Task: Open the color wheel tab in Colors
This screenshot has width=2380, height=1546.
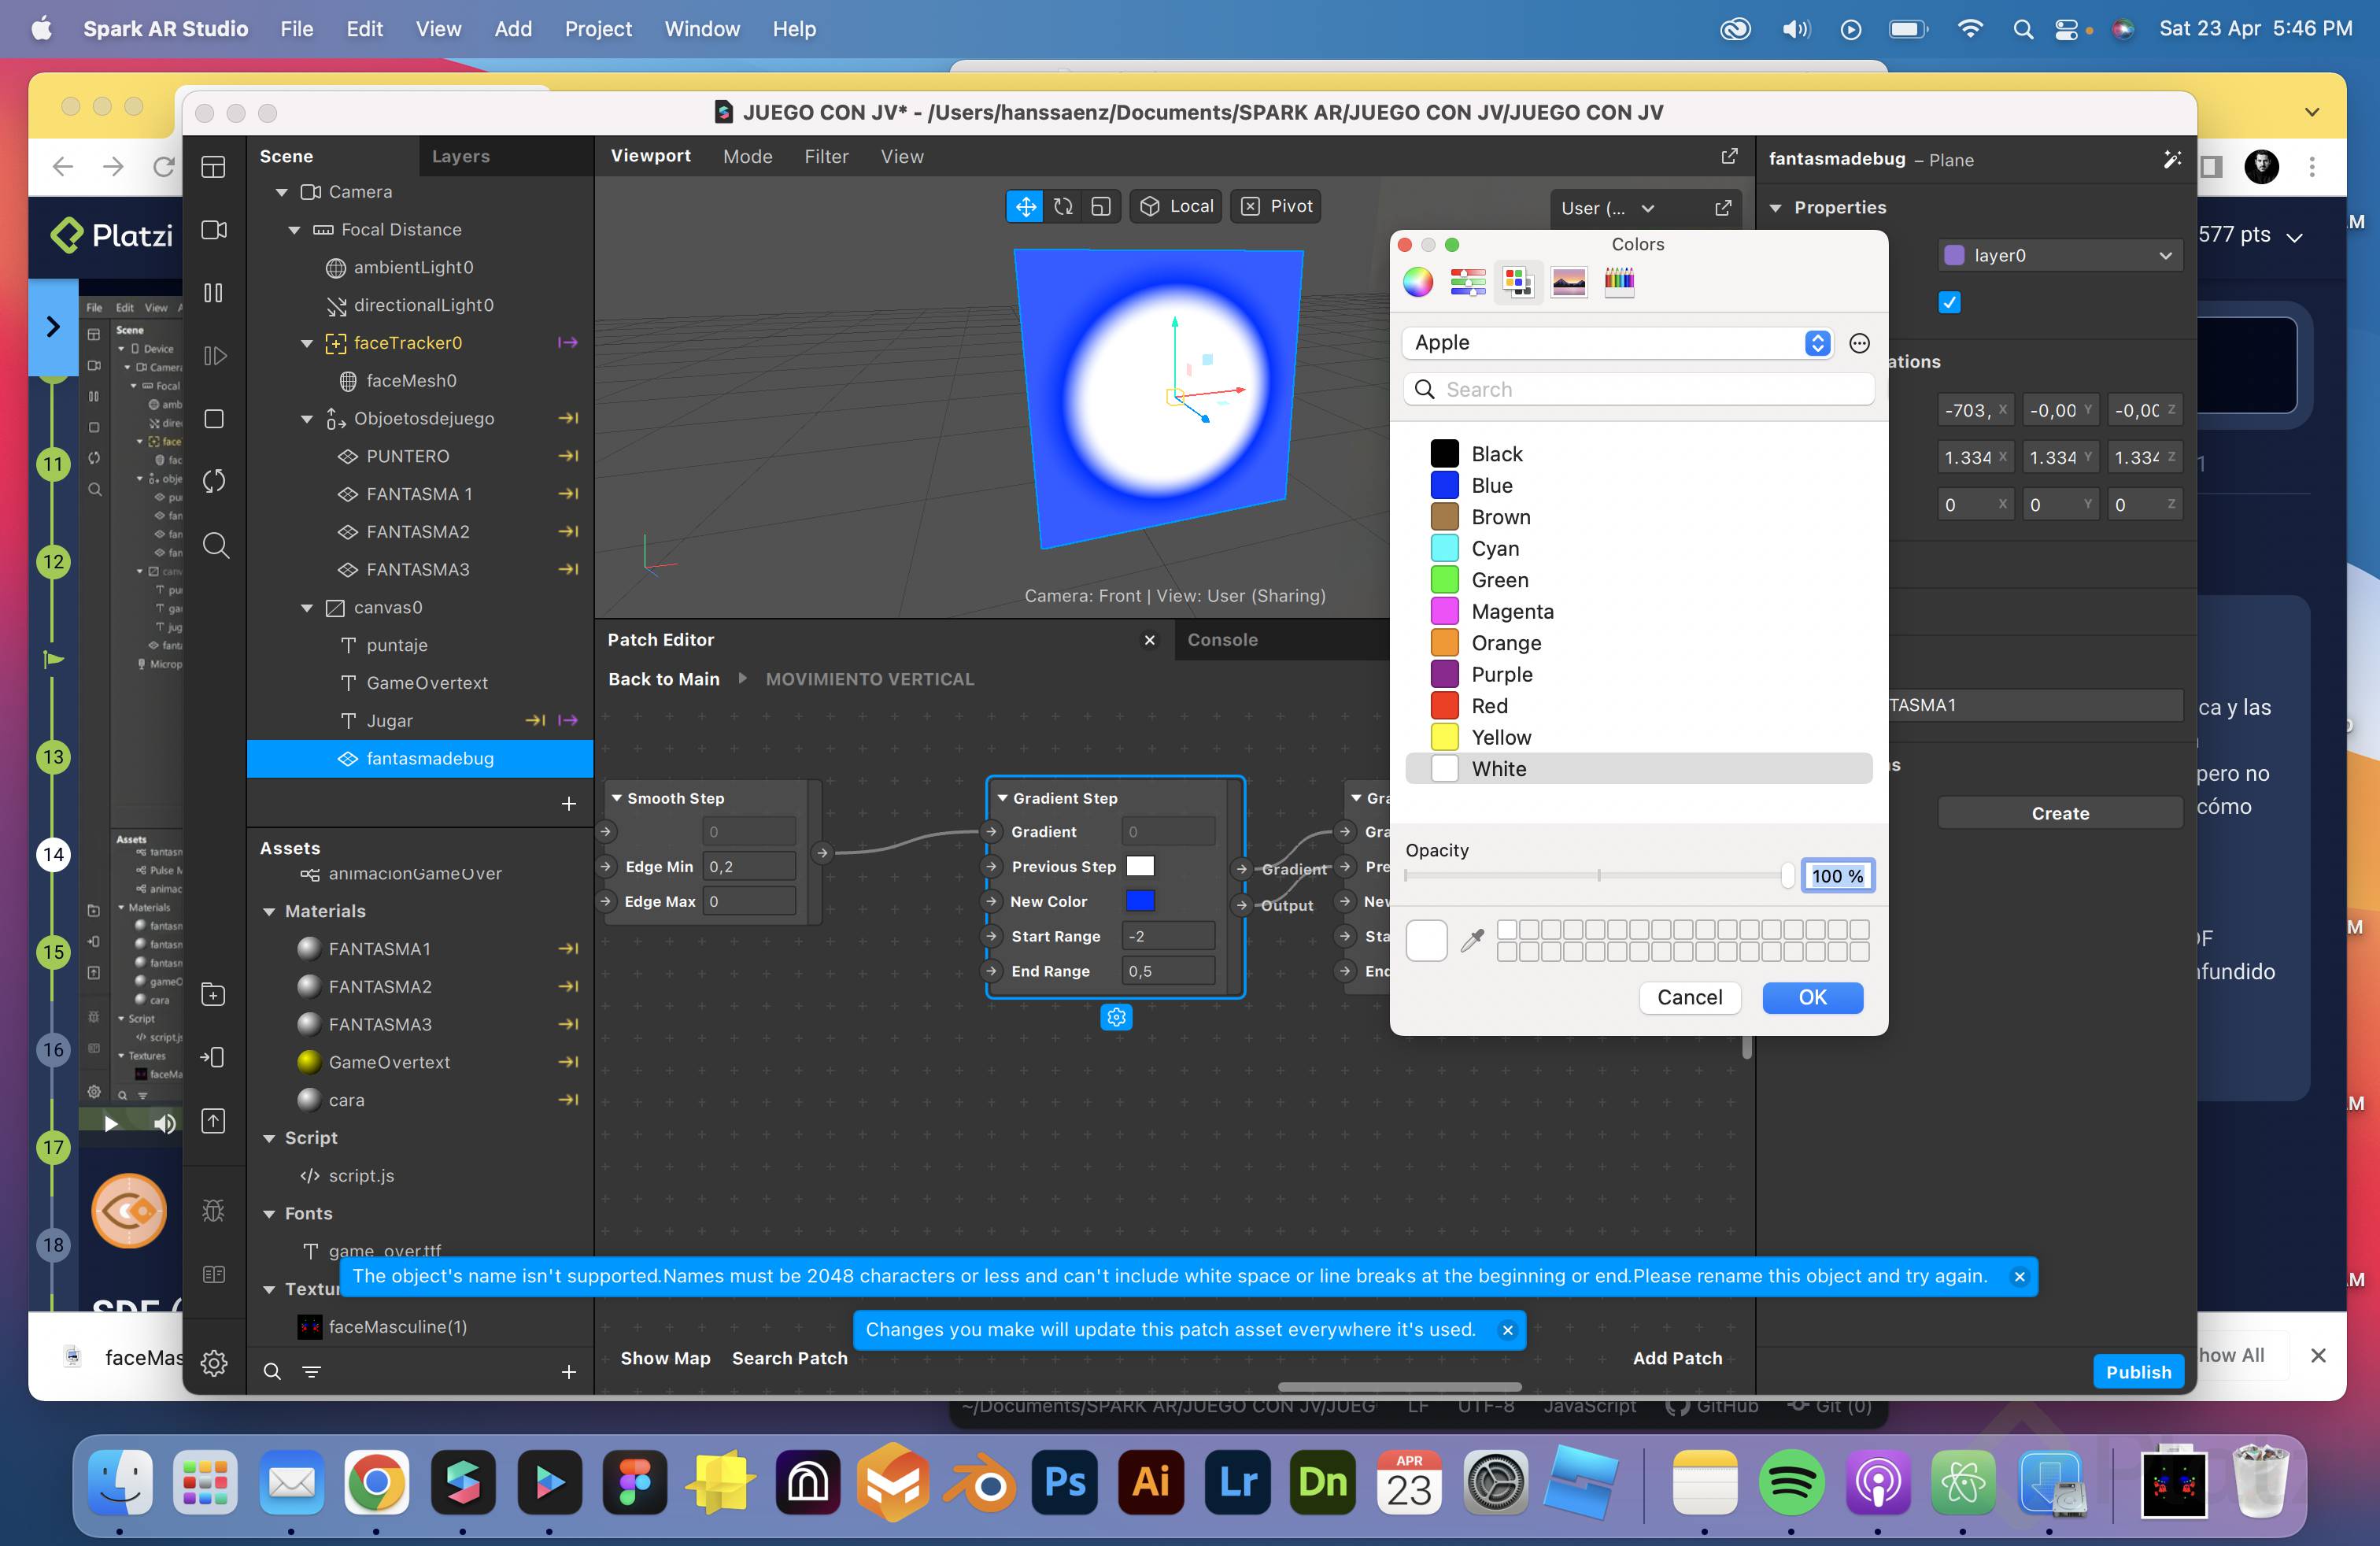Action: click(x=1417, y=282)
